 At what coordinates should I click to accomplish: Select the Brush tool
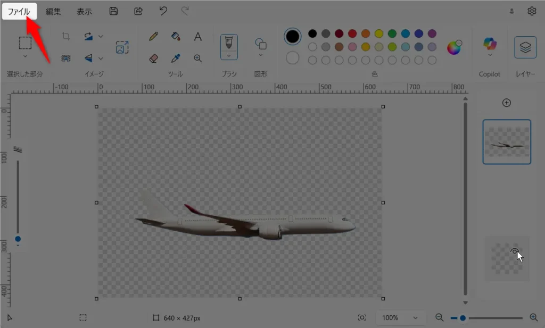229,43
